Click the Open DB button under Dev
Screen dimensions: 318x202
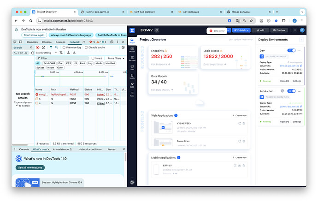click(284, 80)
